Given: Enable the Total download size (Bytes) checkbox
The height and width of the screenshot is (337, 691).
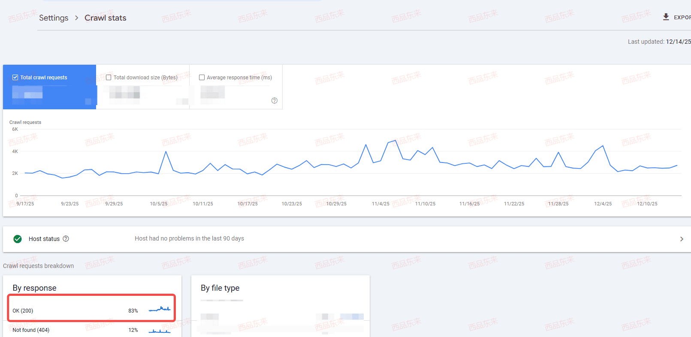Looking at the screenshot, I should pyautogui.click(x=109, y=78).
